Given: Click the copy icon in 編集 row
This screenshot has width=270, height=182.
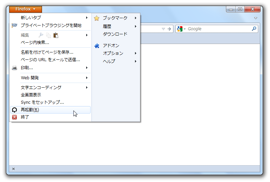Looking at the screenshot, I should [48, 35].
